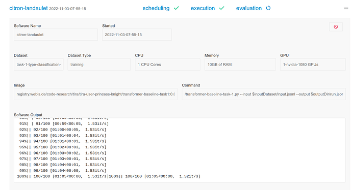
Task: Click the GPU nvidia-1080 field
Action: click(x=313, y=65)
